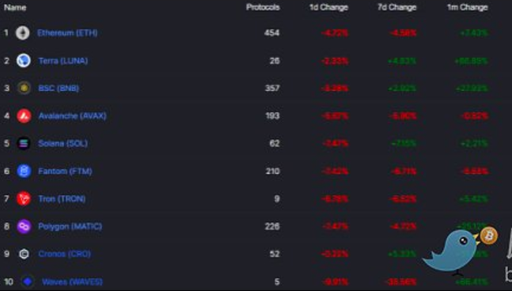Sort by the 1d Change column
The image size is (512, 291).
click(x=329, y=7)
